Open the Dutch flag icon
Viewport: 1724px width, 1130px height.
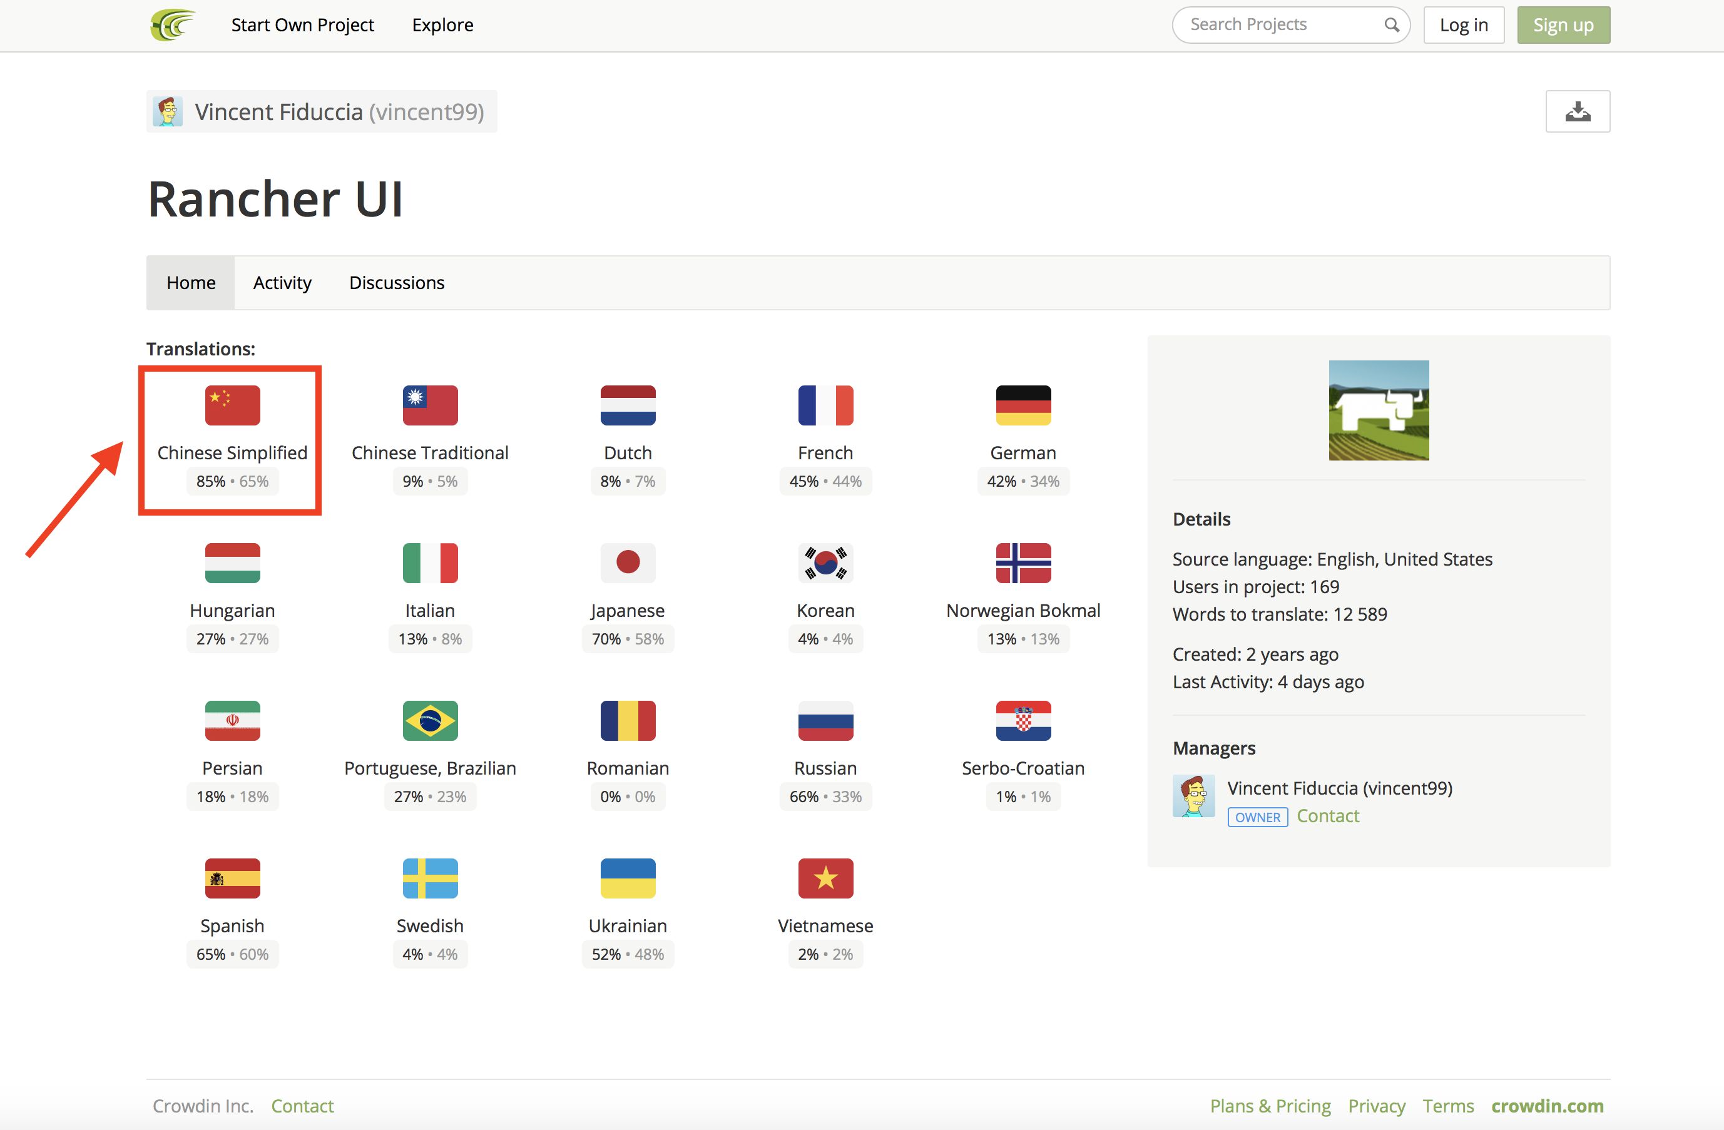pos(628,405)
